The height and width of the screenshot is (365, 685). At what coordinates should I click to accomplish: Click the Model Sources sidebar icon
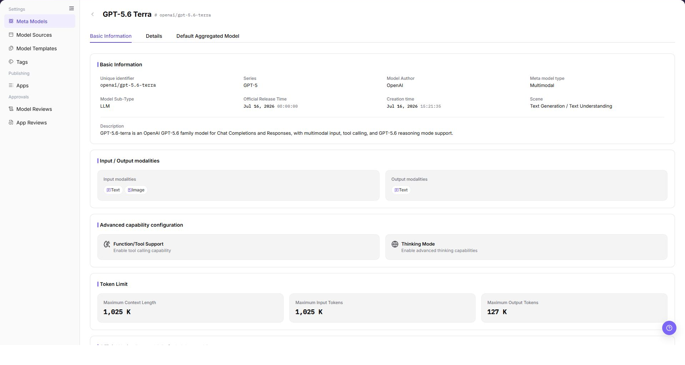tap(11, 35)
